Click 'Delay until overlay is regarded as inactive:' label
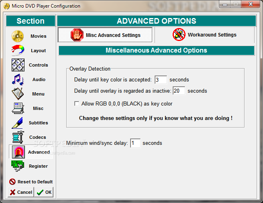This screenshot has width=263, height=203. (x=123, y=91)
